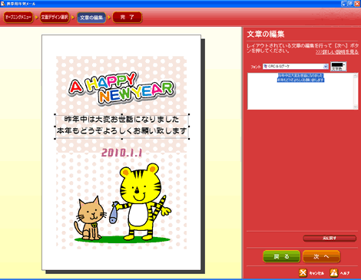Click the green 戻る back button
This screenshot has height=280, width=361.
(282, 256)
